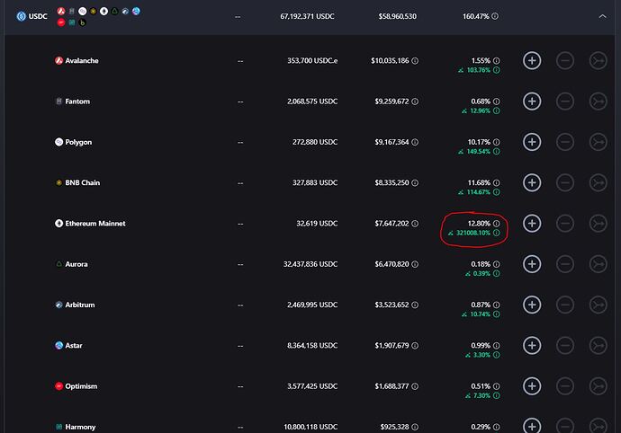Click the minus button for Avalanche
Viewport: 621px width, 433px height.
(x=565, y=61)
